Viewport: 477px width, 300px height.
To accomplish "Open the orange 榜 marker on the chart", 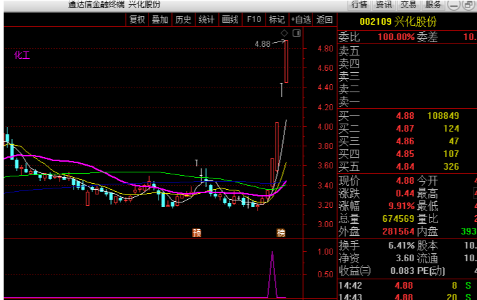I will [281, 233].
